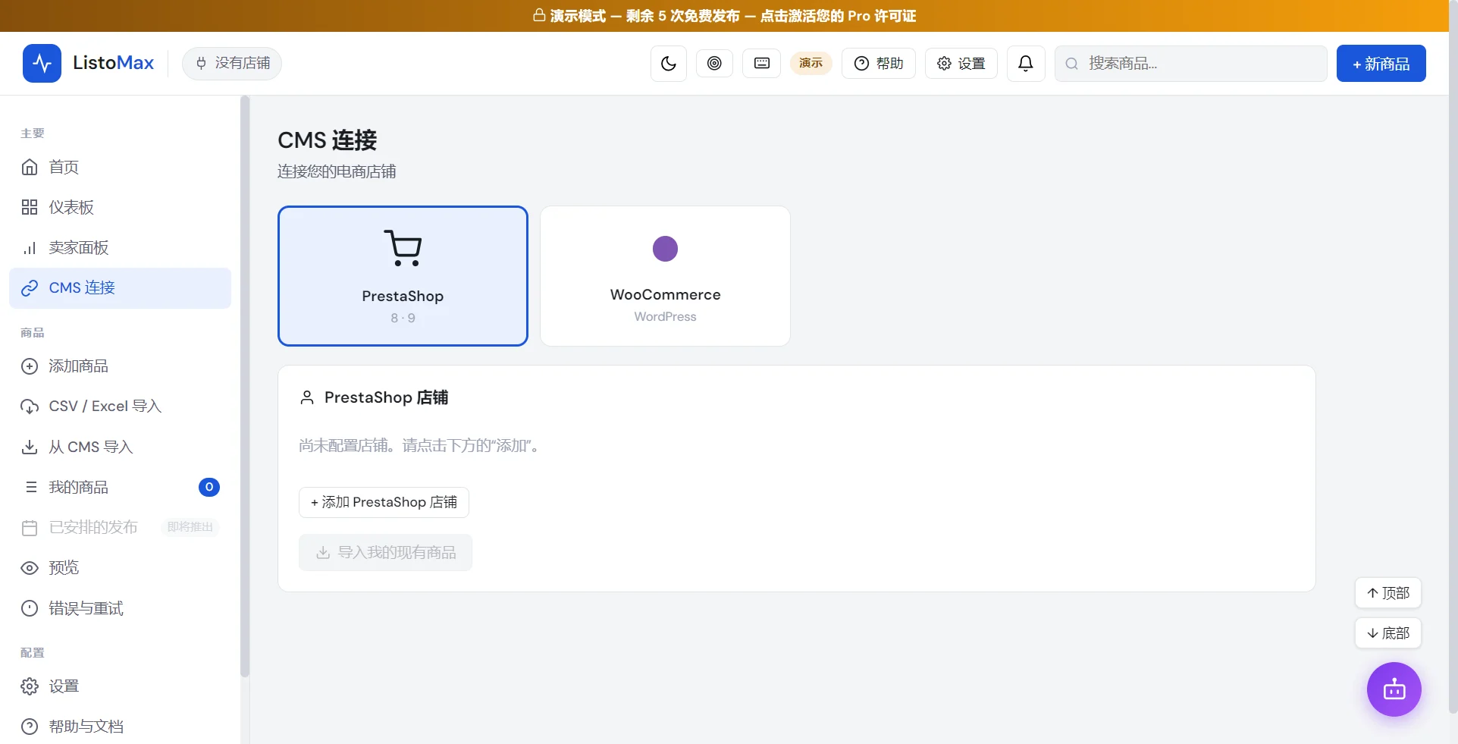Screen dimensions: 1458x744
Task: Click the 演示 demo badge
Action: pyautogui.click(x=811, y=63)
